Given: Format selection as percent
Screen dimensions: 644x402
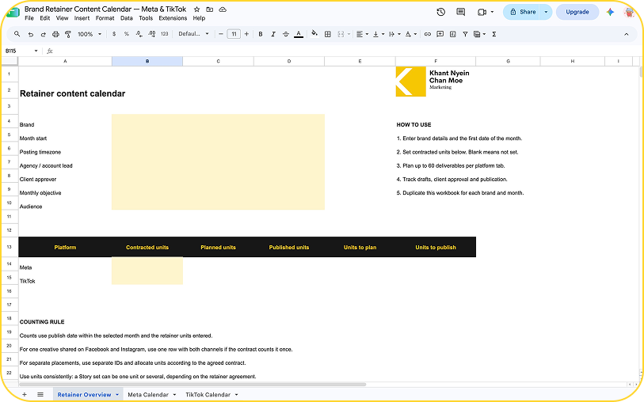Looking at the screenshot, I should coord(127,34).
